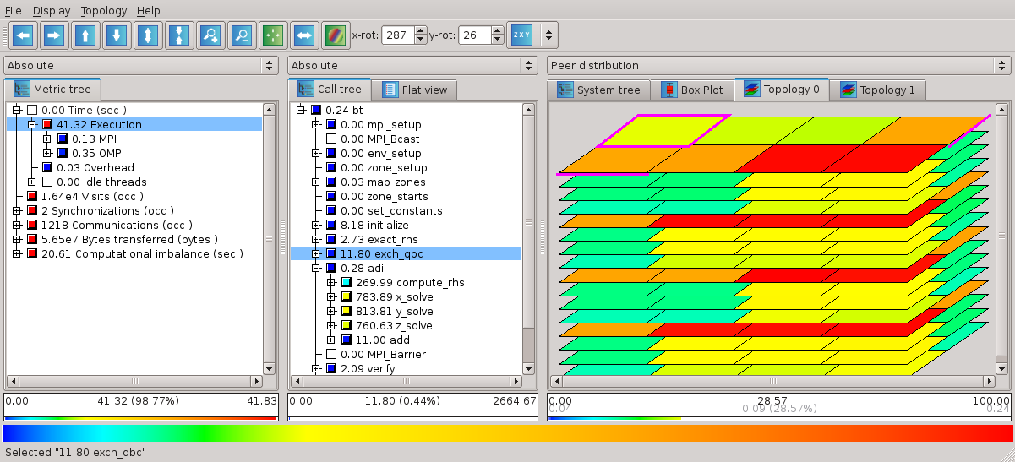Expand the Computational imbalance node
Viewport: 1015px width, 462px height.
pyautogui.click(x=17, y=253)
